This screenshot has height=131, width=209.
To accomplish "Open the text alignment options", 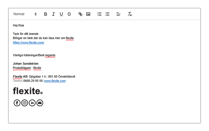I will pyautogui.click(x=118, y=14).
